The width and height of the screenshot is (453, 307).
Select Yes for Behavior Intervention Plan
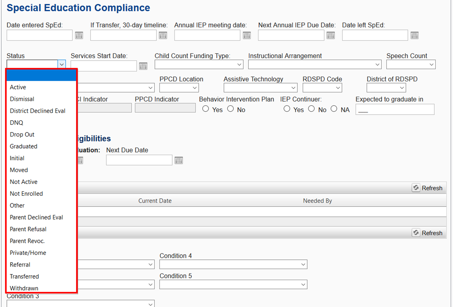(206, 109)
